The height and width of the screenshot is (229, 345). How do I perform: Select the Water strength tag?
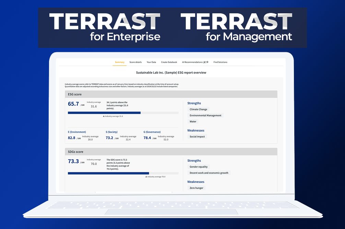click(193, 121)
